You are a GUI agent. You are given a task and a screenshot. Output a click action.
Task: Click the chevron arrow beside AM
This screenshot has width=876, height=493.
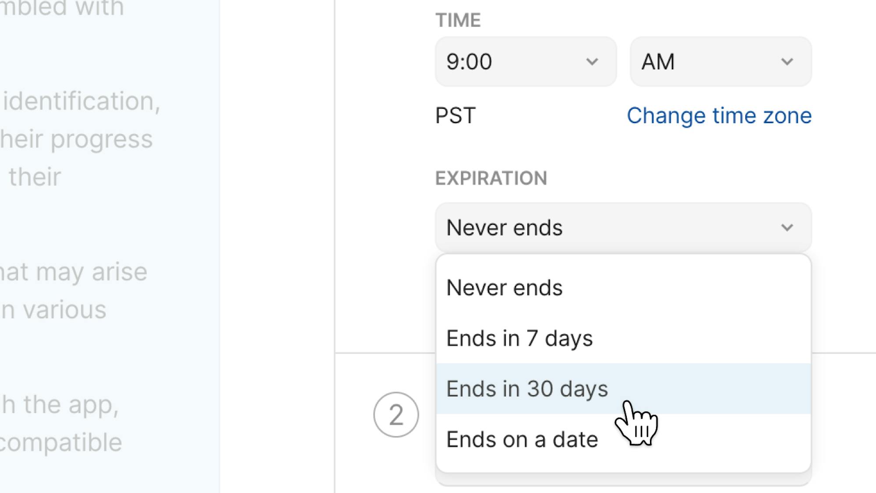[x=787, y=62]
